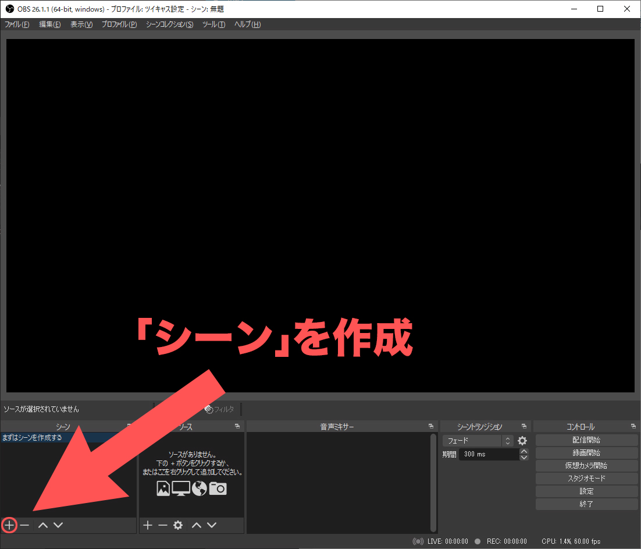Open source properties gear in Sources panel
Viewport: 641px width, 549px height.
(178, 525)
